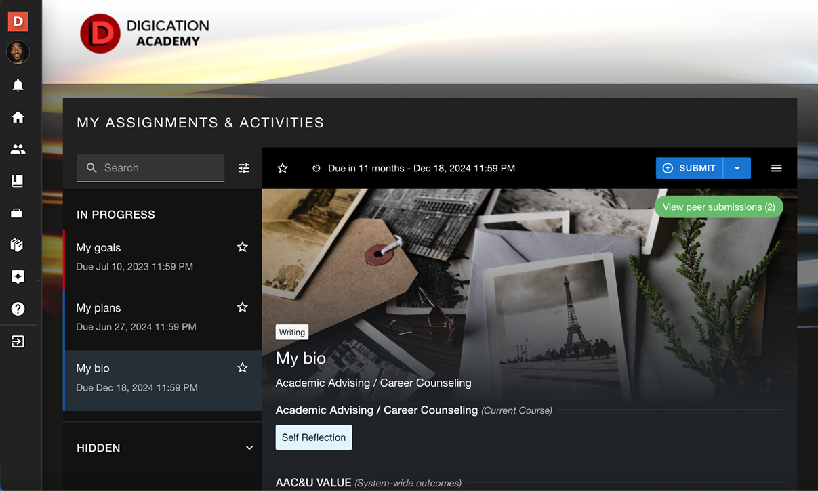This screenshot has width=818, height=491.
Task: Select the My bio assignment item
Action: pyautogui.click(x=163, y=381)
